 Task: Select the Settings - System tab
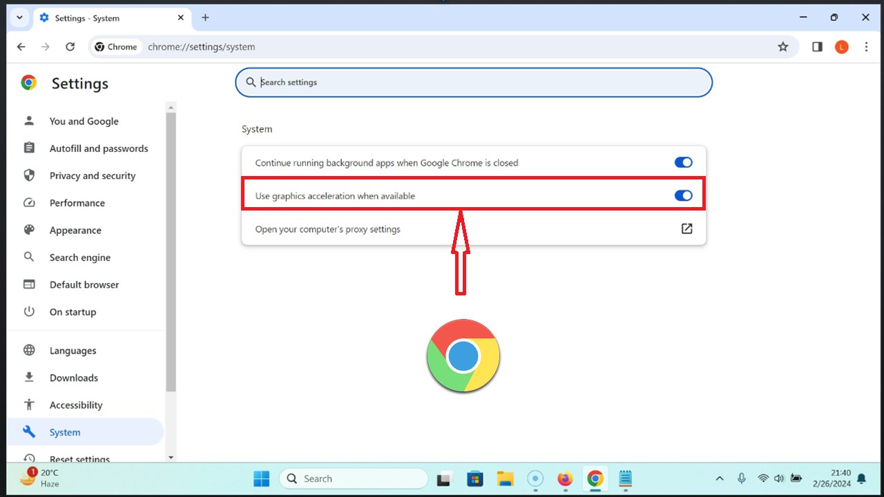coord(113,18)
